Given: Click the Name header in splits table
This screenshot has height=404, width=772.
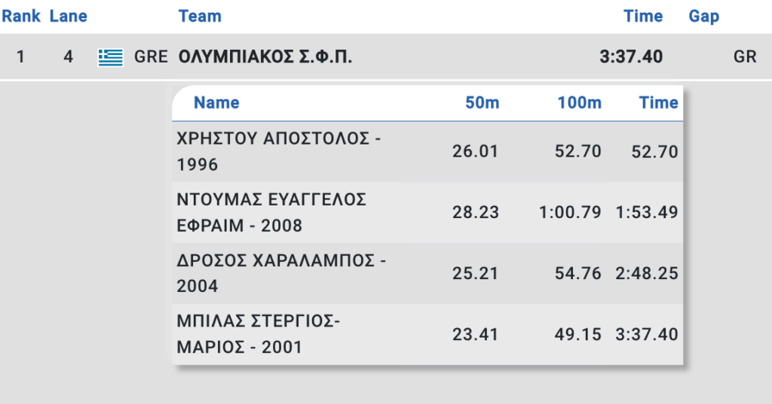Looking at the screenshot, I should click(216, 103).
